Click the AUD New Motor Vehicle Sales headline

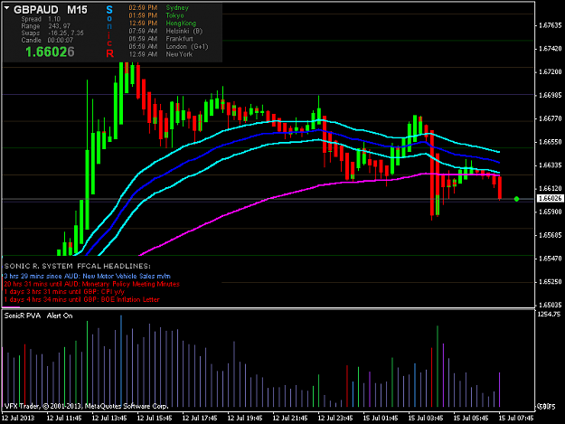click(87, 277)
